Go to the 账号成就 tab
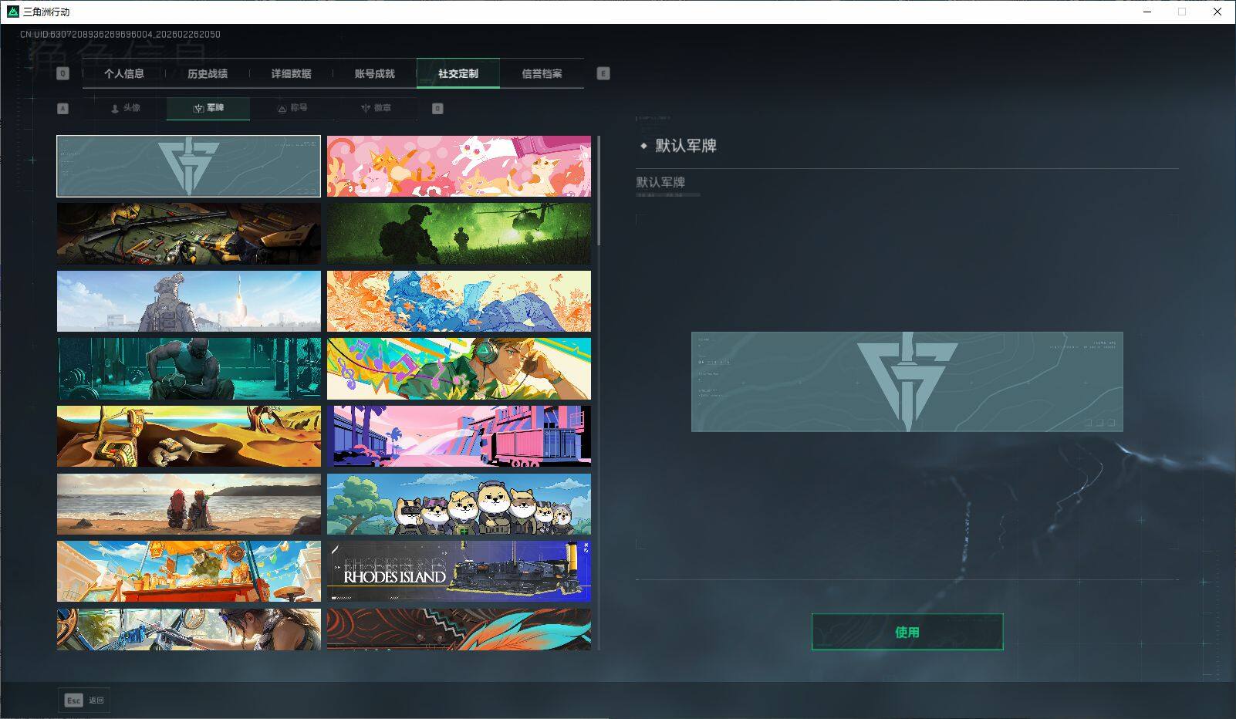Viewport: 1236px width, 719px height. [374, 73]
